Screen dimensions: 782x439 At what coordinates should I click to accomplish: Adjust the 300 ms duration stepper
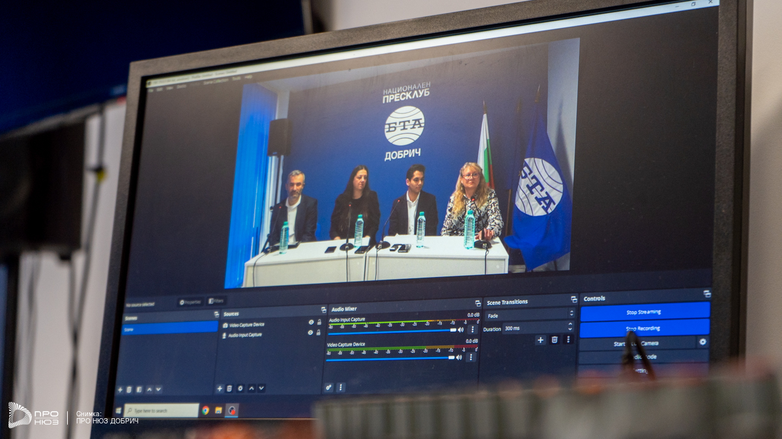570,328
